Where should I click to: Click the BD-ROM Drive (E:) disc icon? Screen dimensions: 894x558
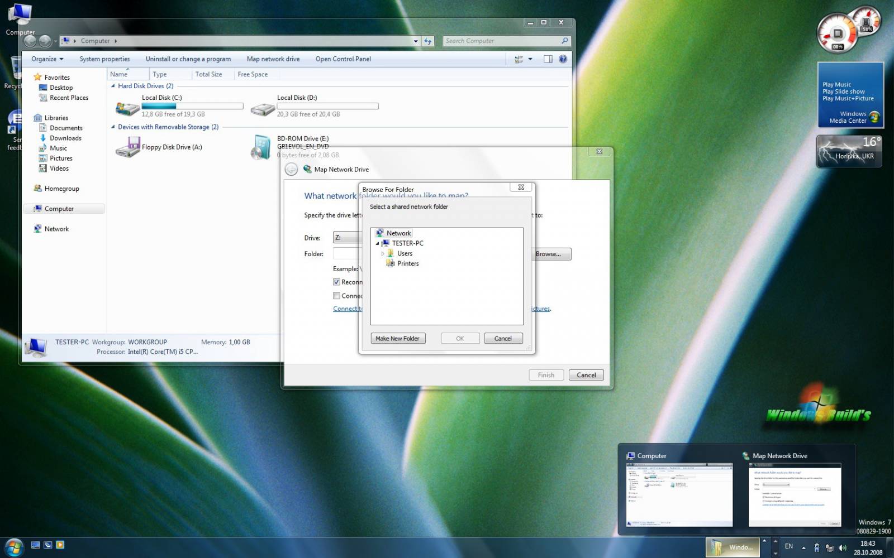tap(261, 147)
